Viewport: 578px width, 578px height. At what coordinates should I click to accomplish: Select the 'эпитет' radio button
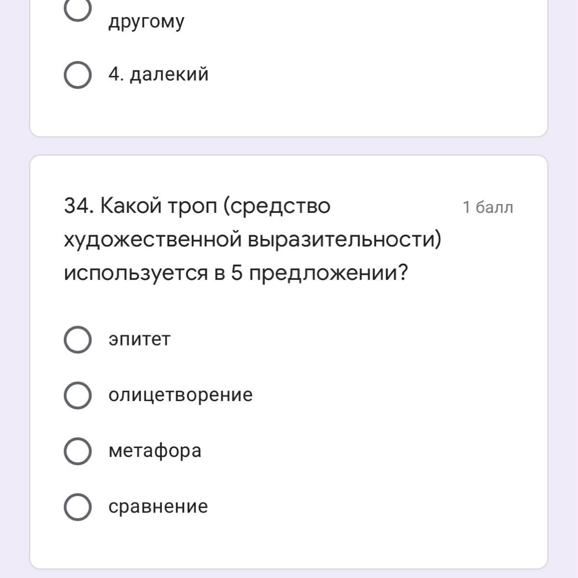pyautogui.click(x=78, y=340)
